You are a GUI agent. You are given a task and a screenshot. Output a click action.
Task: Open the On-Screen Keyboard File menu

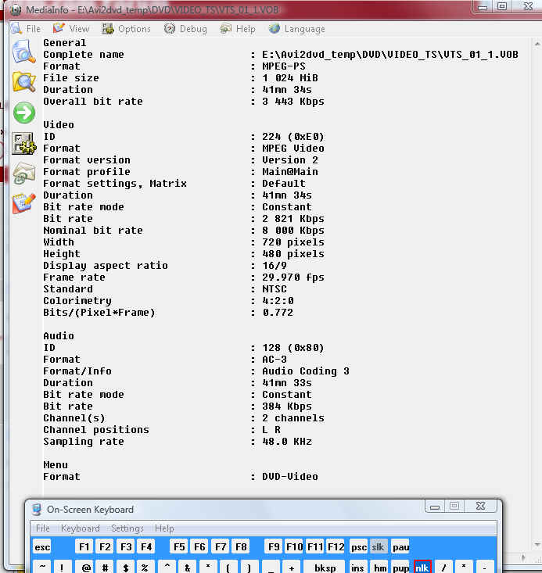point(43,528)
